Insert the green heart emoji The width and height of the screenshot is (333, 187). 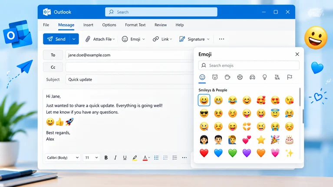(x=233, y=153)
